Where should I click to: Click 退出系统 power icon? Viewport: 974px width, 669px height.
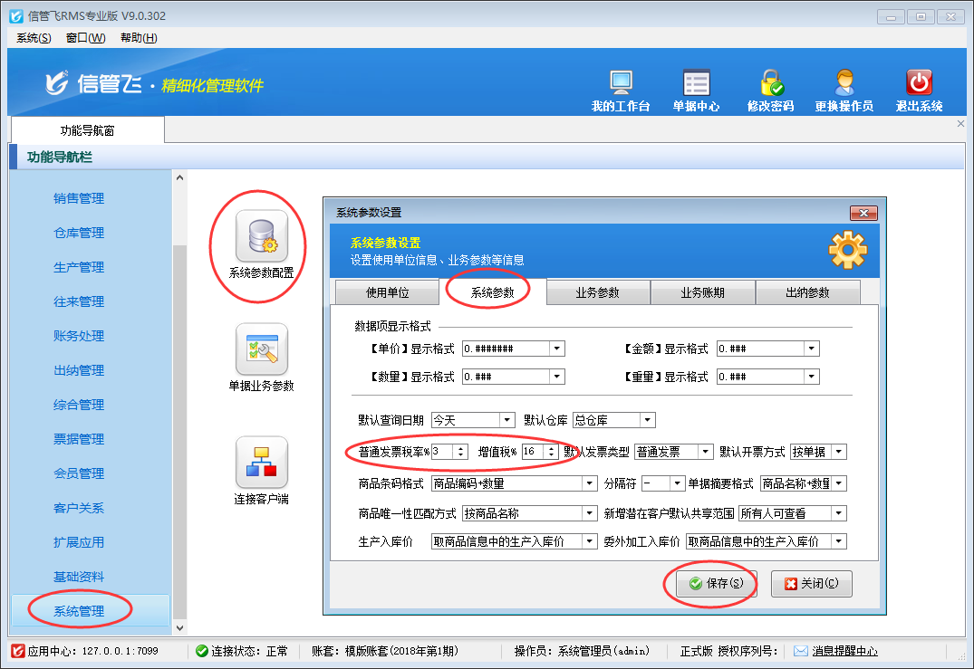(x=919, y=83)
